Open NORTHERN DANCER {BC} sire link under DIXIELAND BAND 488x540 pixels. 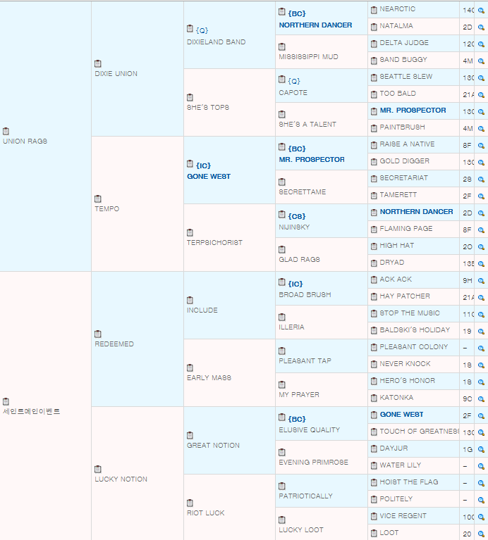(315, 25)
